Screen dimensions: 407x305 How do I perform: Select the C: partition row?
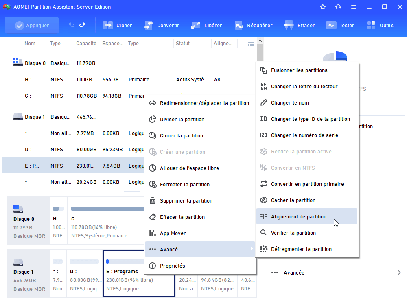pos(73,96)
